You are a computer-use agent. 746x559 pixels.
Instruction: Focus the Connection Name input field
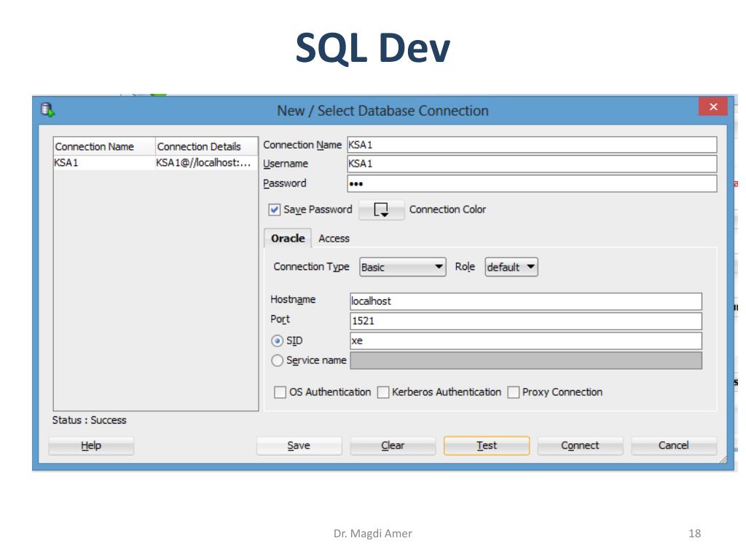[532, 145]
